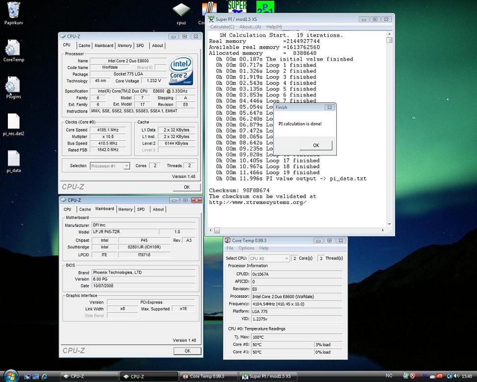
Task: Open the Help(H) menu in Super PI
Action: tap(274, 27)
